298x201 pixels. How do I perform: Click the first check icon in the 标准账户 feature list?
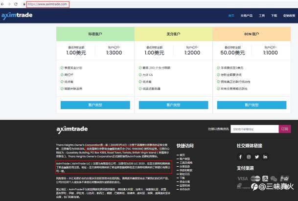tap(62, 67)
